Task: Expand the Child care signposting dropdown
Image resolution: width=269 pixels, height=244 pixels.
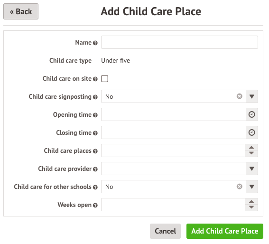Action: [x=251, y=96]
